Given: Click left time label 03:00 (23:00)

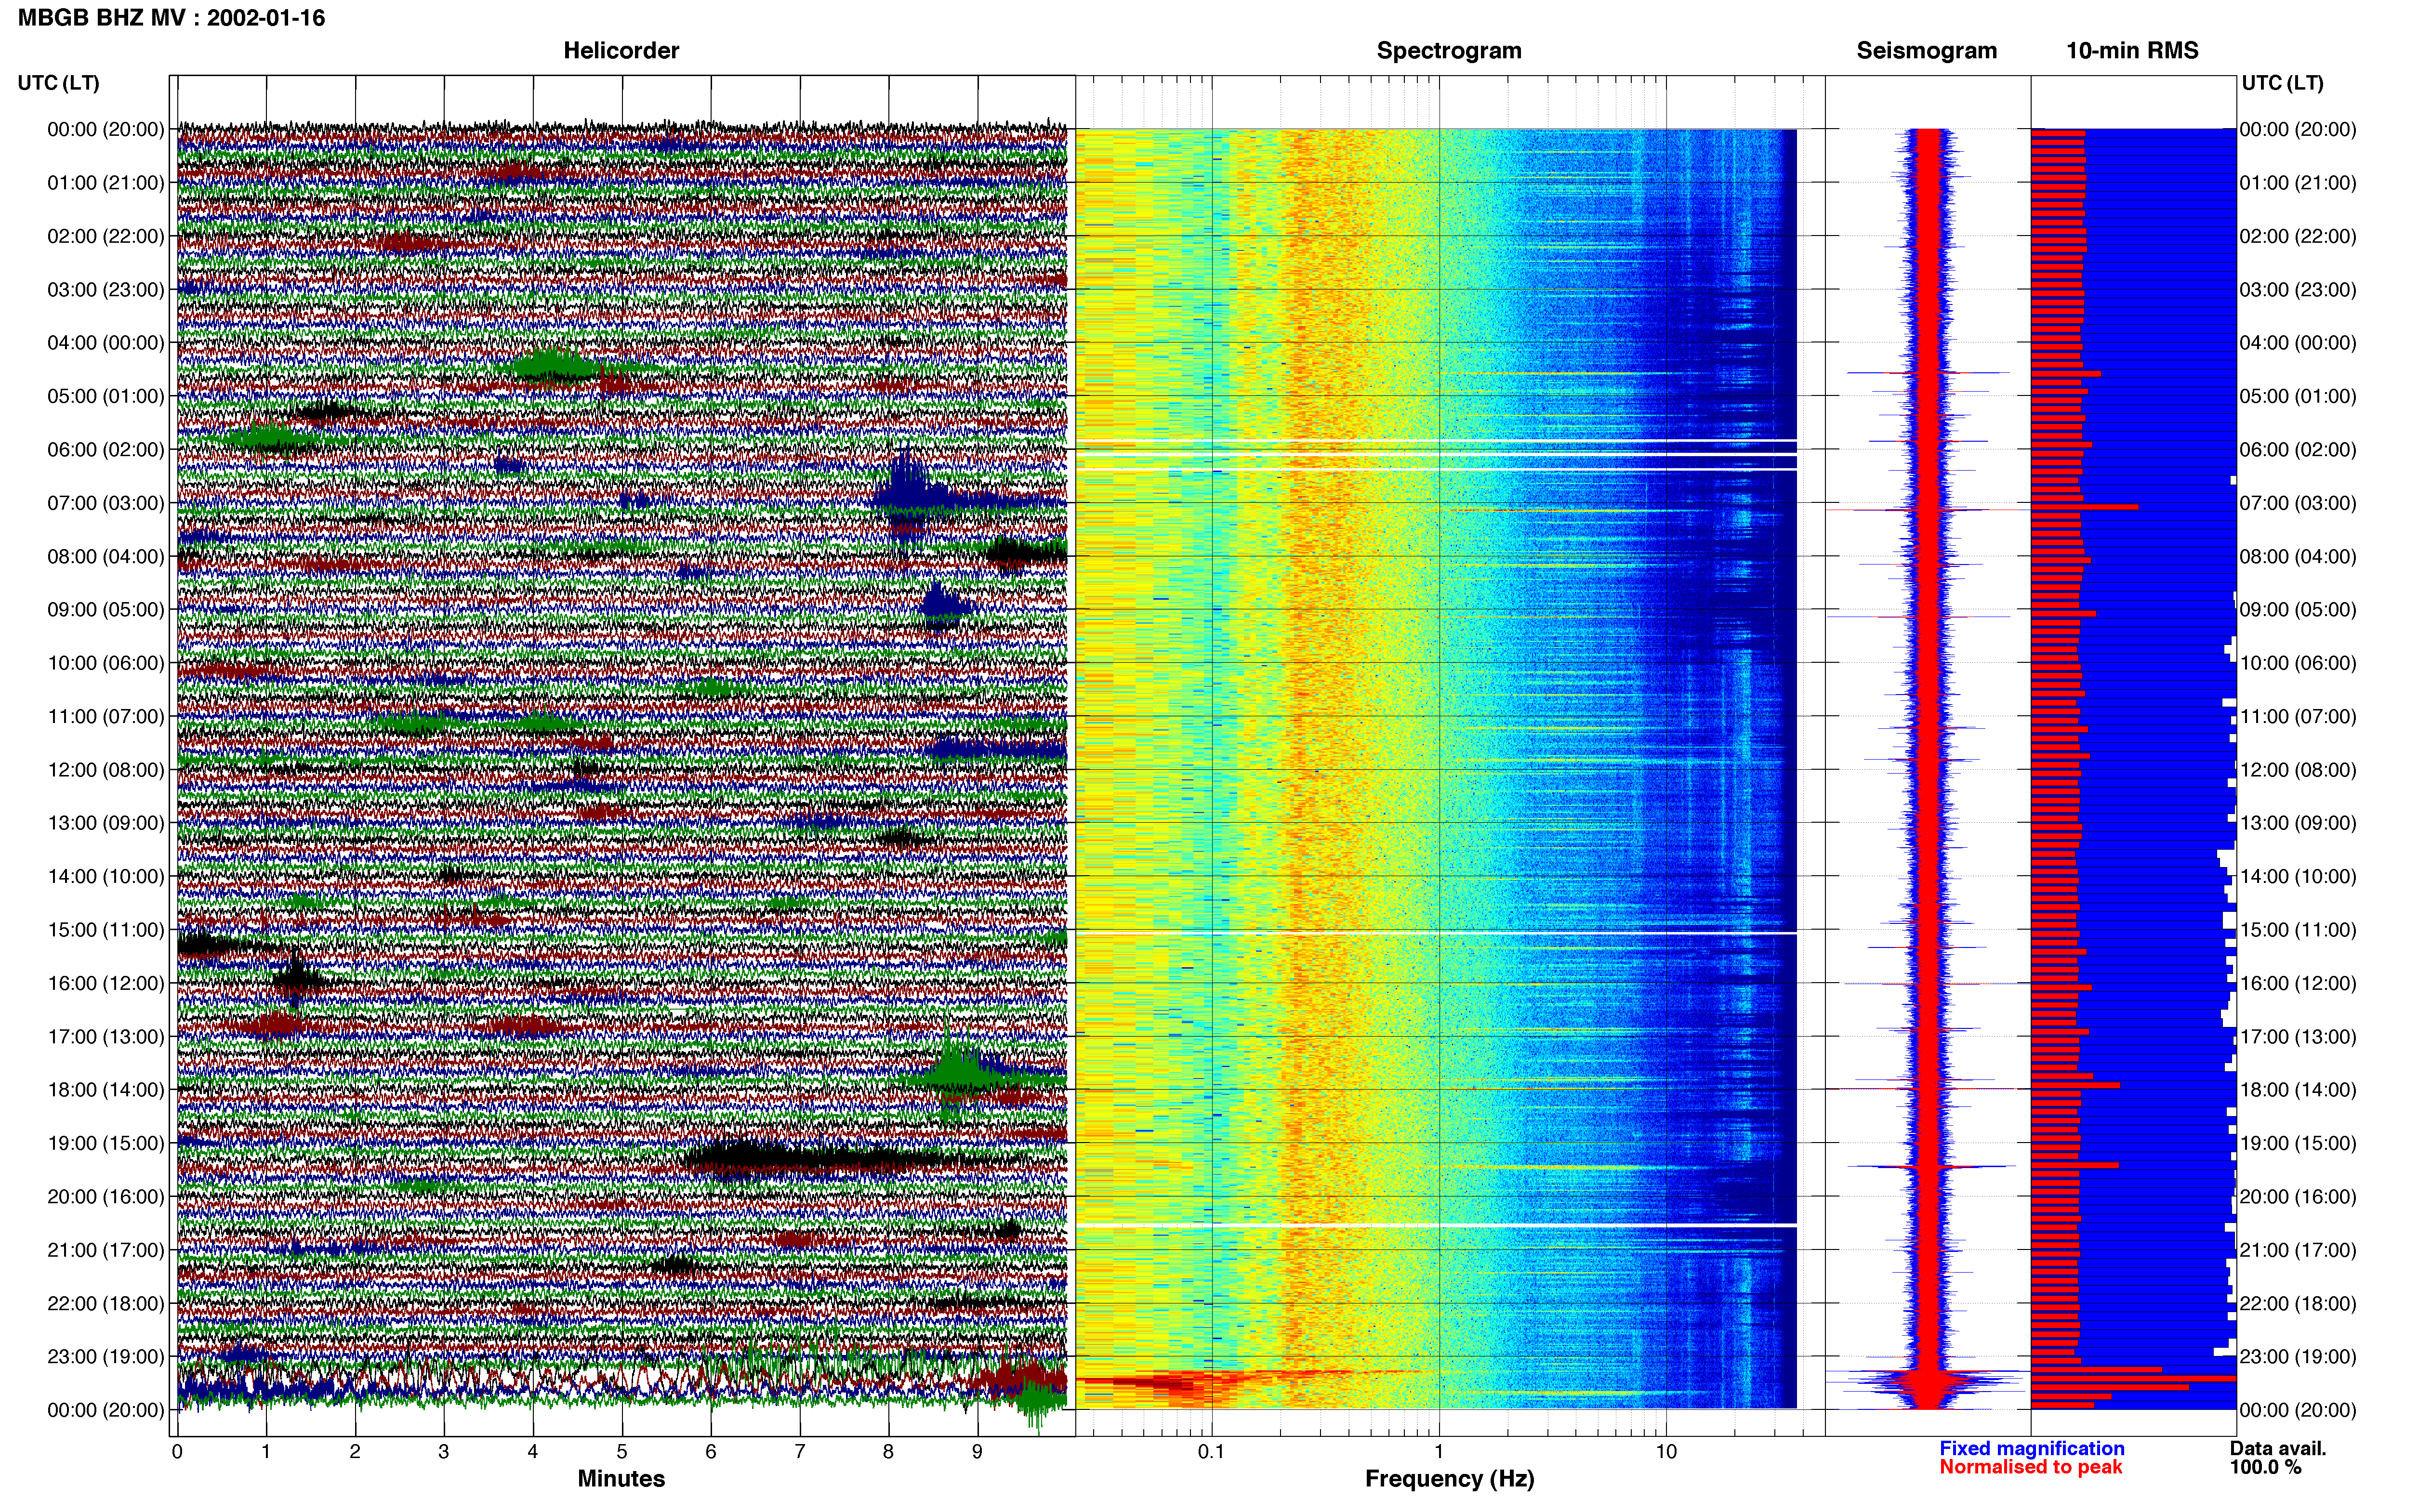Looking at the screenshot, I should [106, 289].
